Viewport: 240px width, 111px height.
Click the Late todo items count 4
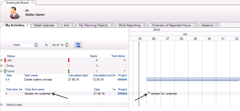(124, 60)
